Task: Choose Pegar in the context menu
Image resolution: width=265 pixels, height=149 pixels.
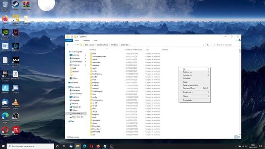Action: coord(195,82)
